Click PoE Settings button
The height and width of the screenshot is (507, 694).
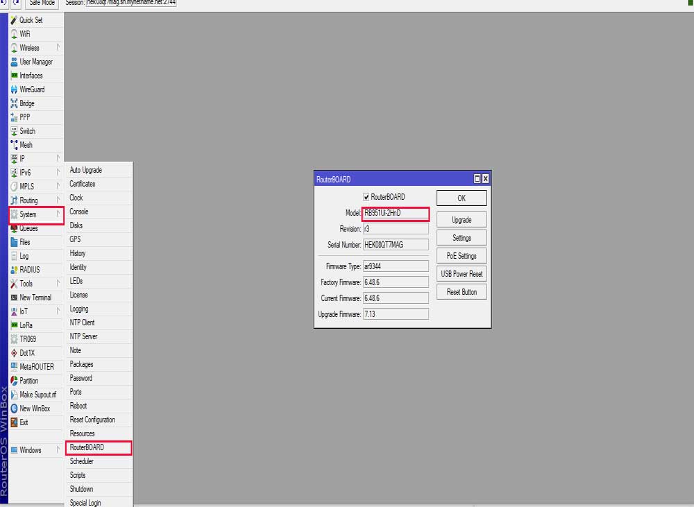click(462, 256)
